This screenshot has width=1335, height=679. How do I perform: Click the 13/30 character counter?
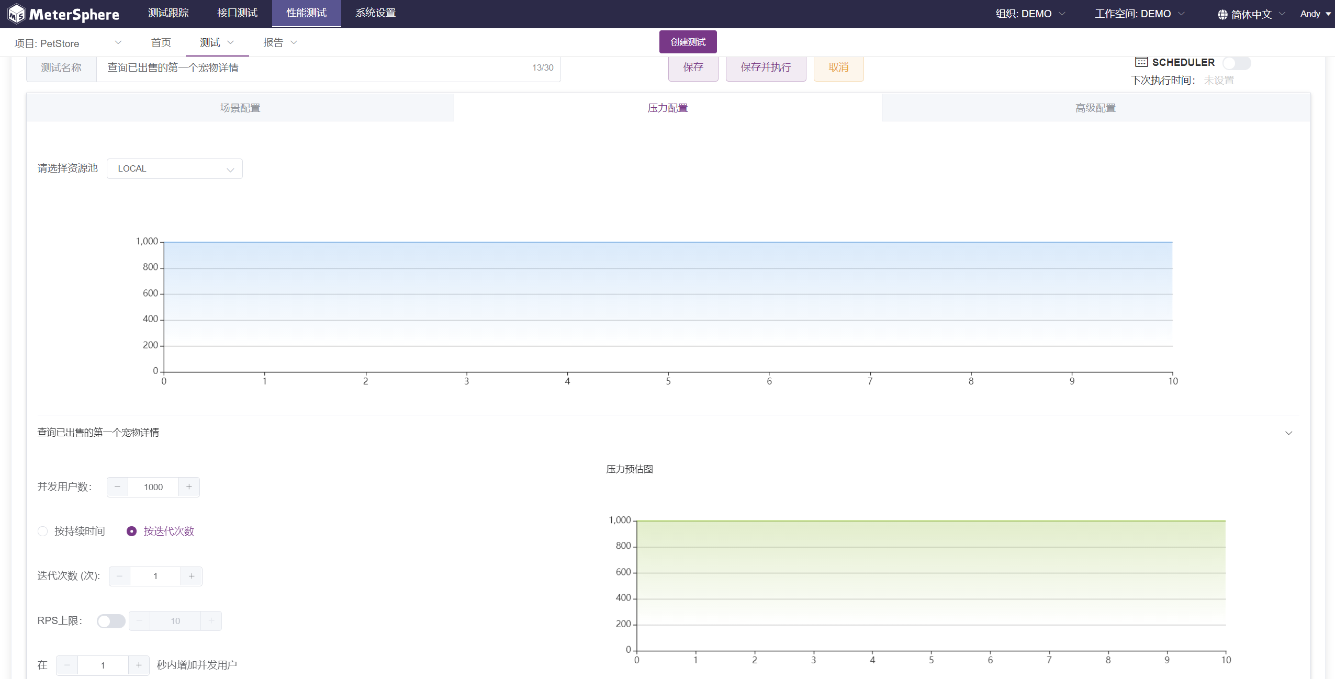click(x=543, y=68)
